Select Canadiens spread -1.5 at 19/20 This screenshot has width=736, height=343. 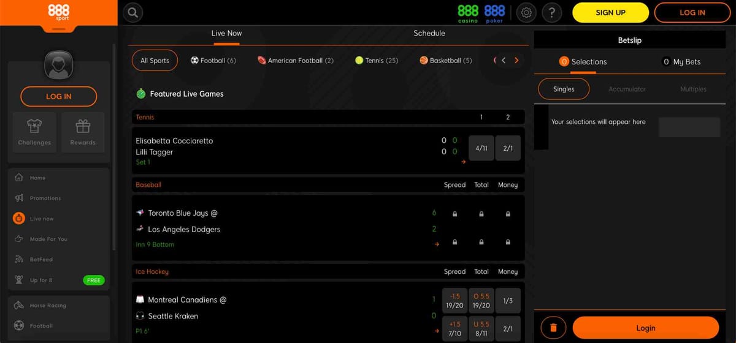click(x=455, y=301)
